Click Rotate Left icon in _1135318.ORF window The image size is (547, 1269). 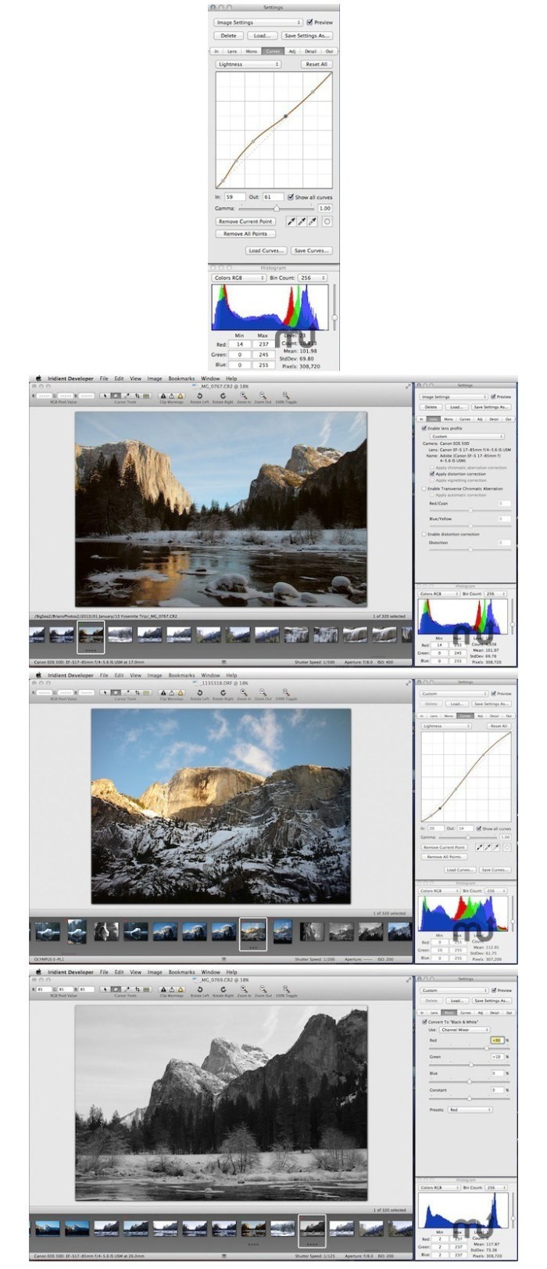tap(201, 692)
